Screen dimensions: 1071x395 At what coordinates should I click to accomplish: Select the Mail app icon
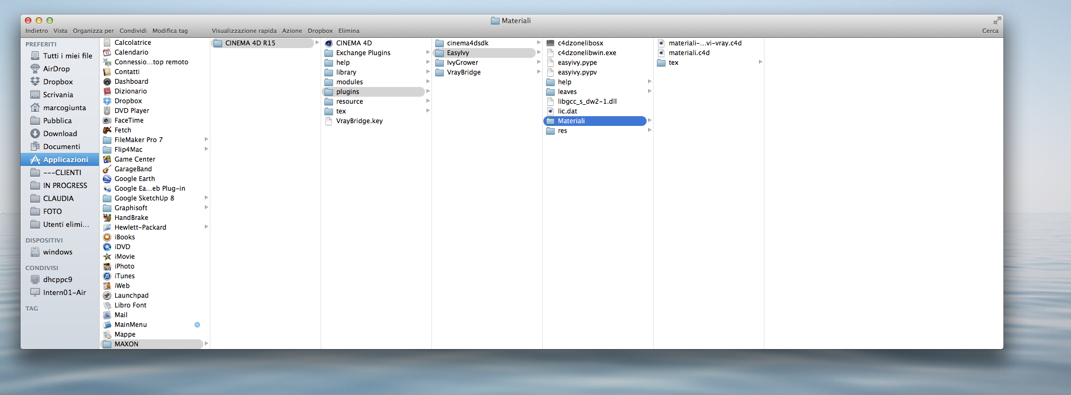click(x=107, y=315)
